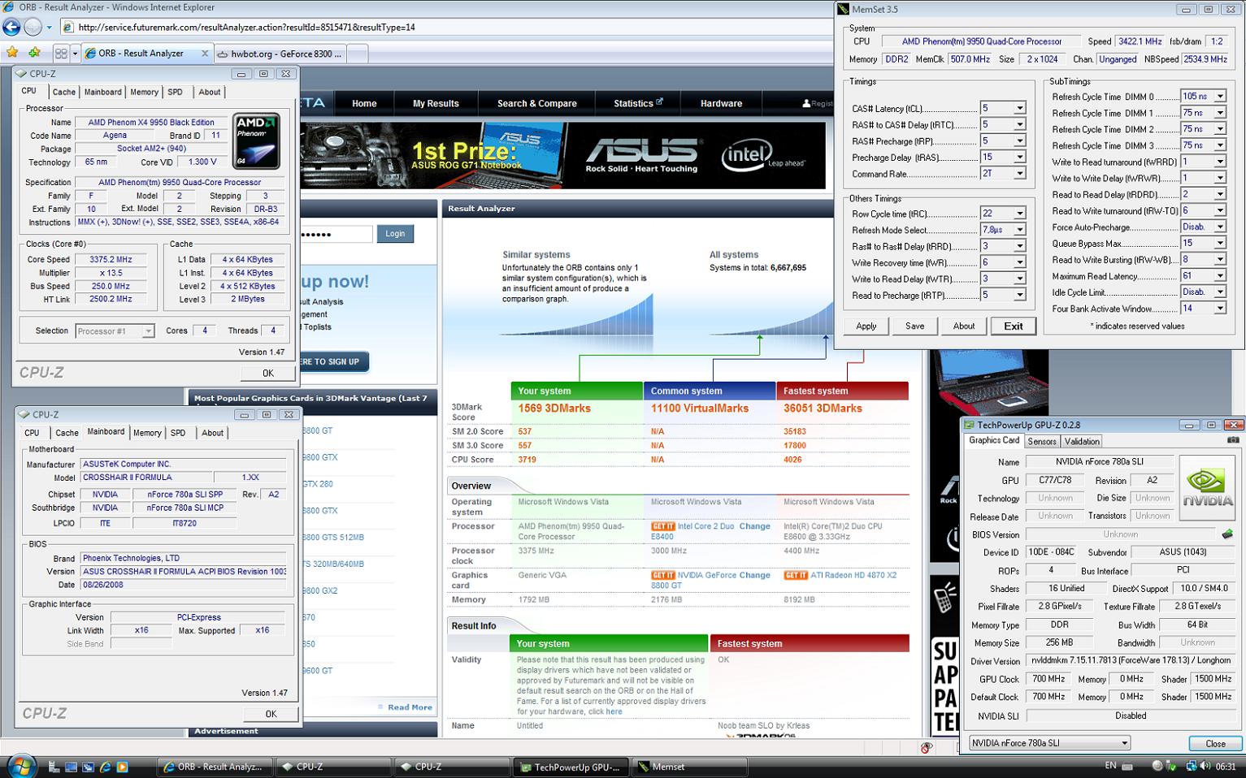Expand the Row Cycle time (tRC) dropdown
The width and height of the screenshot is (1246, 778).
pyautogui.click(x=1019, y=214)
